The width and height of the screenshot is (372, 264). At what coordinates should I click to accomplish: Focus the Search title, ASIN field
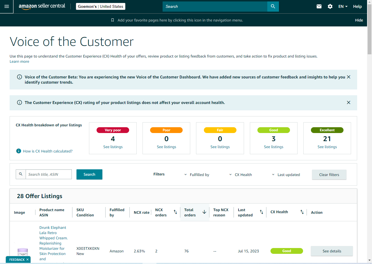point(49,174)
